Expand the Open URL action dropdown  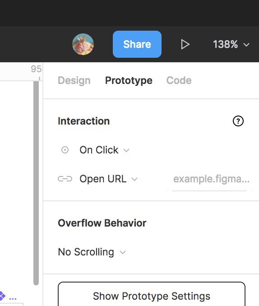point(108,179)
